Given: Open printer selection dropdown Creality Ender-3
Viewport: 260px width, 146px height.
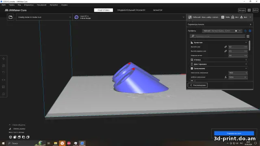Looking at the screenshot, I should (x=44, y=17).
